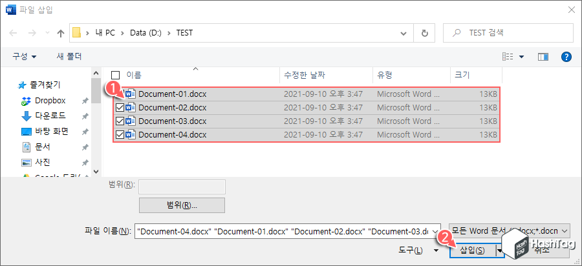Screen dimensions: 582x266
Task: Go forward with the right arrow
Action: coord(32,33)
